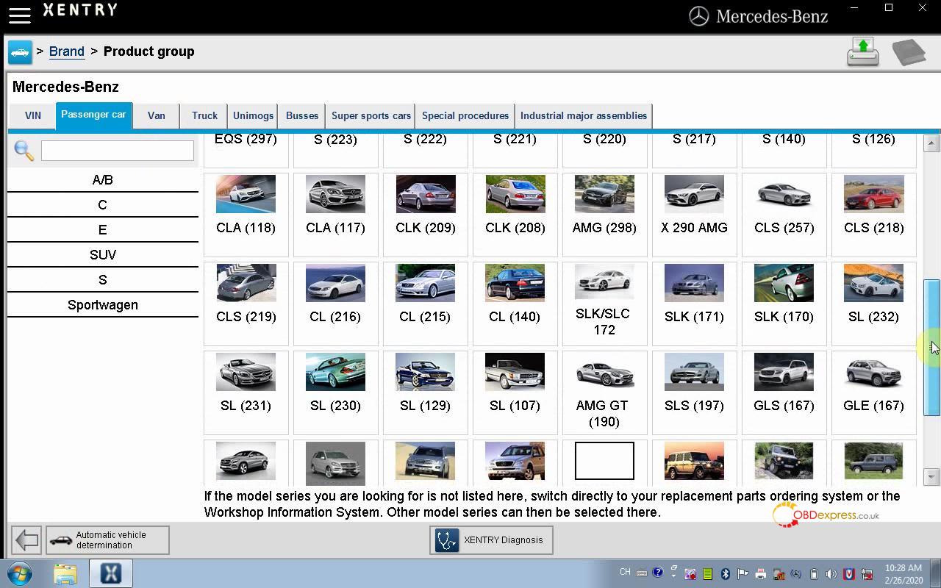Viewport: 941px width, 588px height.
Task: Choose SL (129) convertible tile
Action: tap(425, 392)
